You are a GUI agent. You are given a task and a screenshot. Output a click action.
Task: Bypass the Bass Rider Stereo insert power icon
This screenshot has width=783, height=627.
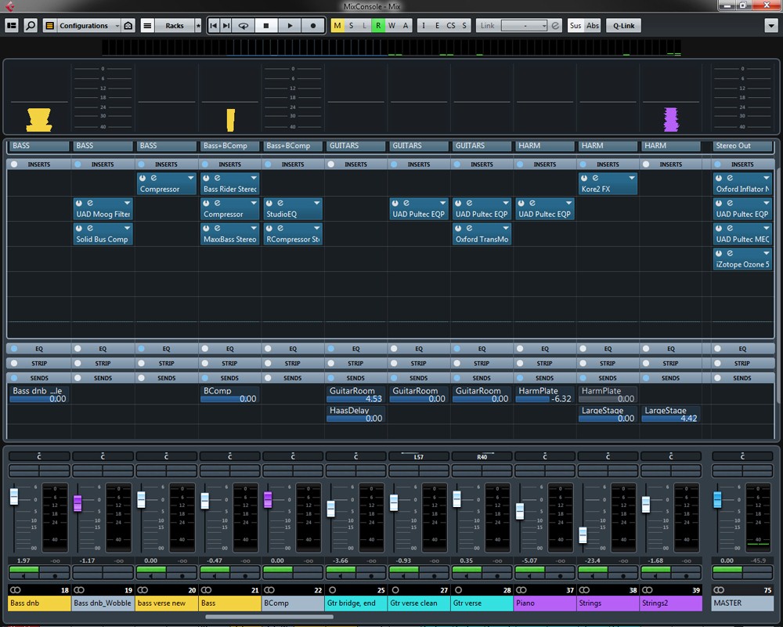(206, 178)
